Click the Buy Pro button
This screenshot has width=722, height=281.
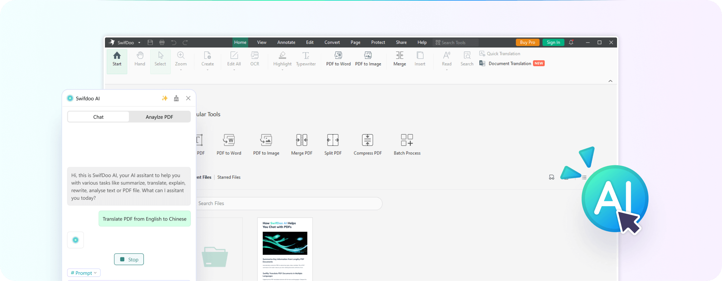[x=527, y=42]
